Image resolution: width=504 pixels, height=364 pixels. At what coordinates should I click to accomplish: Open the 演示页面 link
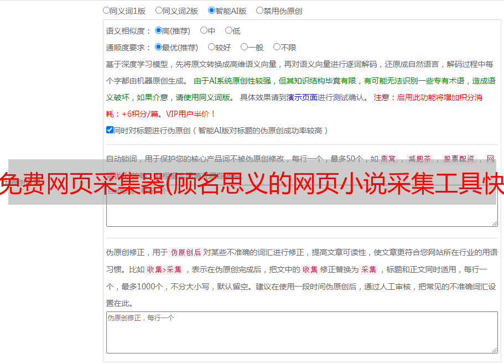pos(302,97)
